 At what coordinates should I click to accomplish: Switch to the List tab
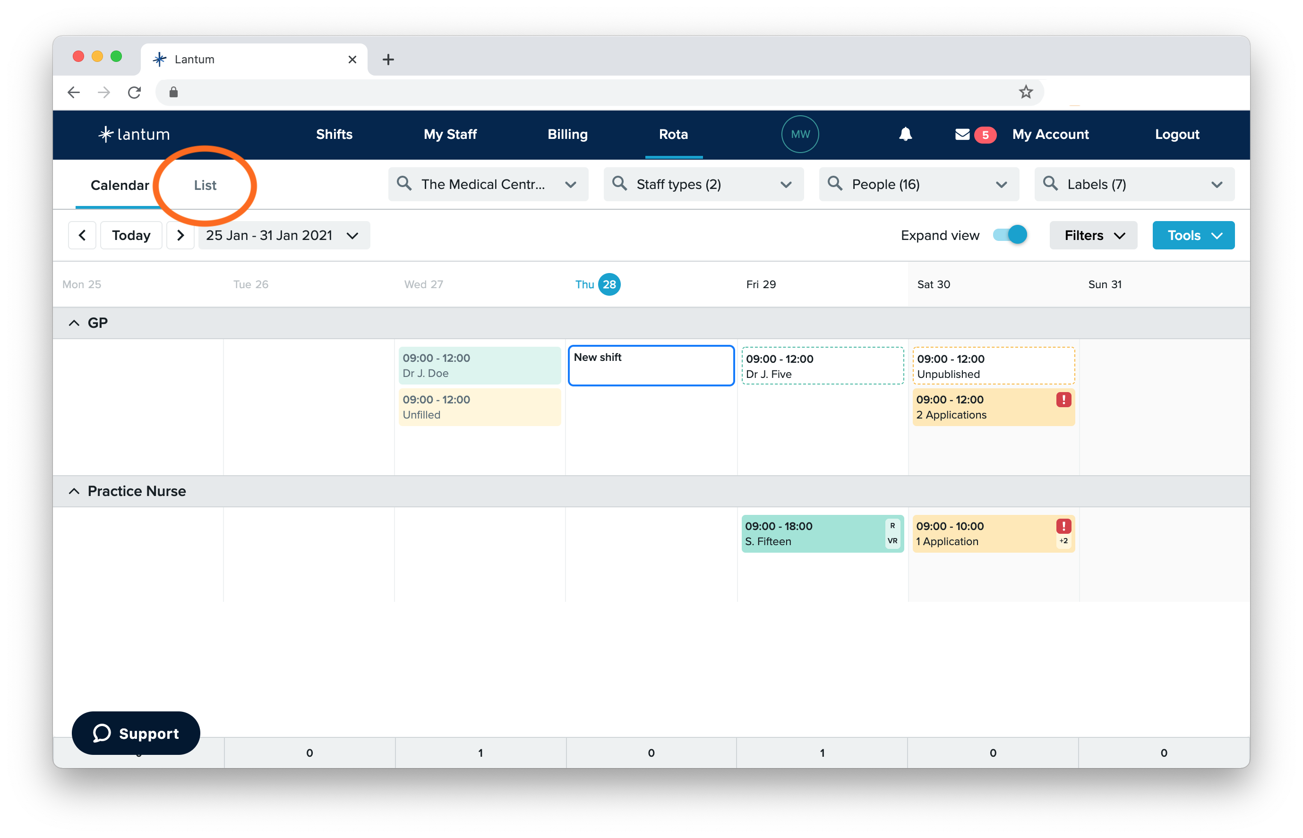point(205,185)
